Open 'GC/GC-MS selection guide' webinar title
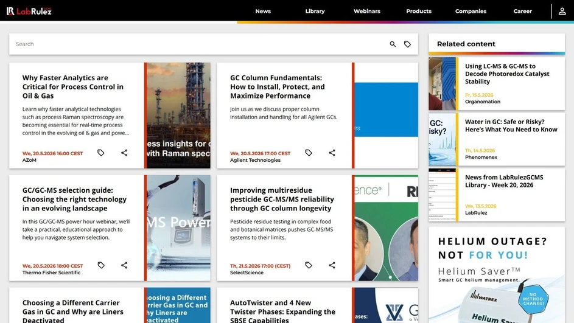Viewport: 574px width, 323px height. (x=74, y=200)
